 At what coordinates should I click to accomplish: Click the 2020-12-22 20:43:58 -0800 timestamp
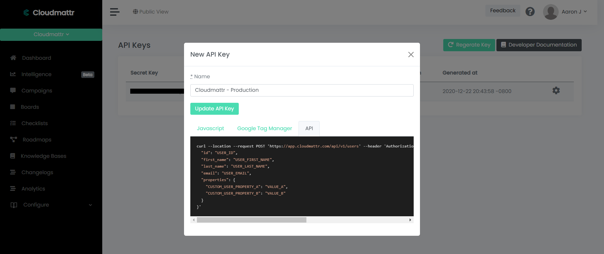coord(477,91)
